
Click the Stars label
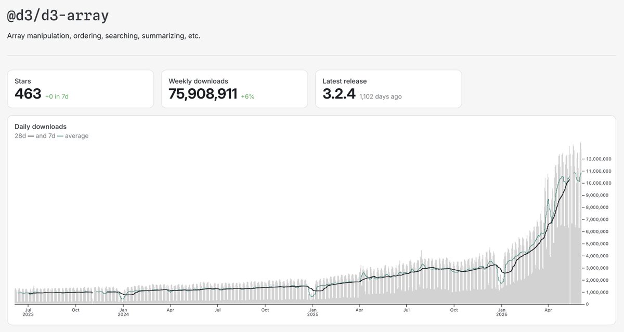tap(23, 81)
